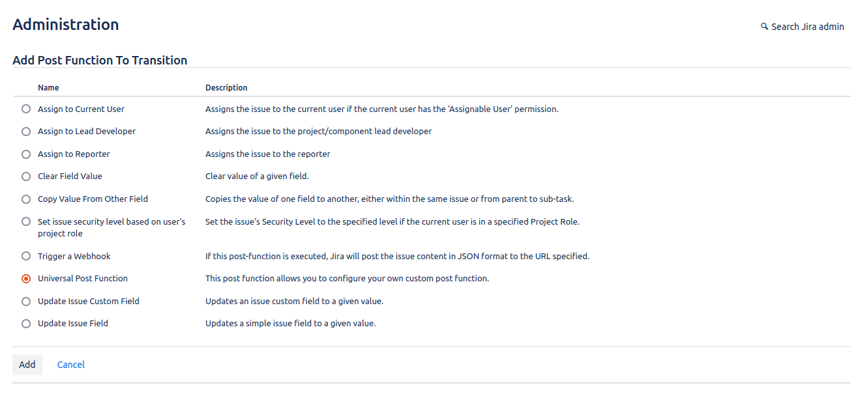Choose the Update Issue Field radio button
Image resolution: width=858 pixels, height=394 pixels.
26,324
